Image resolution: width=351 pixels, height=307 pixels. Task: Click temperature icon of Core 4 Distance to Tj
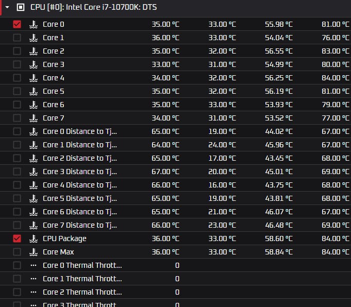[x=34, y=185]
